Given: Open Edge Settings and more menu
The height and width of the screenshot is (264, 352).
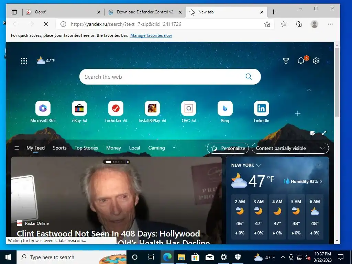Looking at the screenshot, I should coord(330,24).
